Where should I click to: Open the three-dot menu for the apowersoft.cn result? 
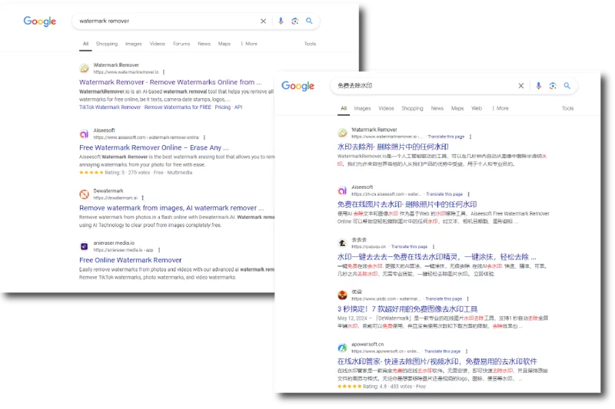(x=467, y=351)
